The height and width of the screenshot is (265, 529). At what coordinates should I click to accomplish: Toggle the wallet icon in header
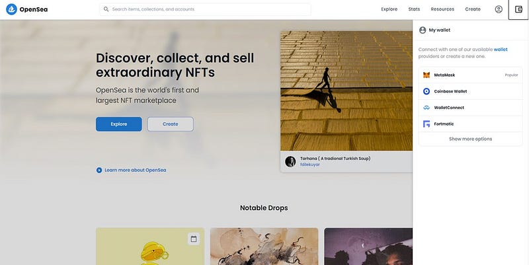pyautogui.click(x=518, y=9)
